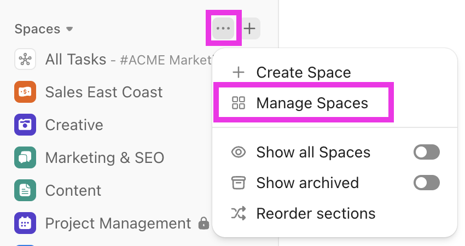The width and height of the screenshot is (465, 246).
Task: Click the orange Sales East Coast icon
Action: [25, 92]
